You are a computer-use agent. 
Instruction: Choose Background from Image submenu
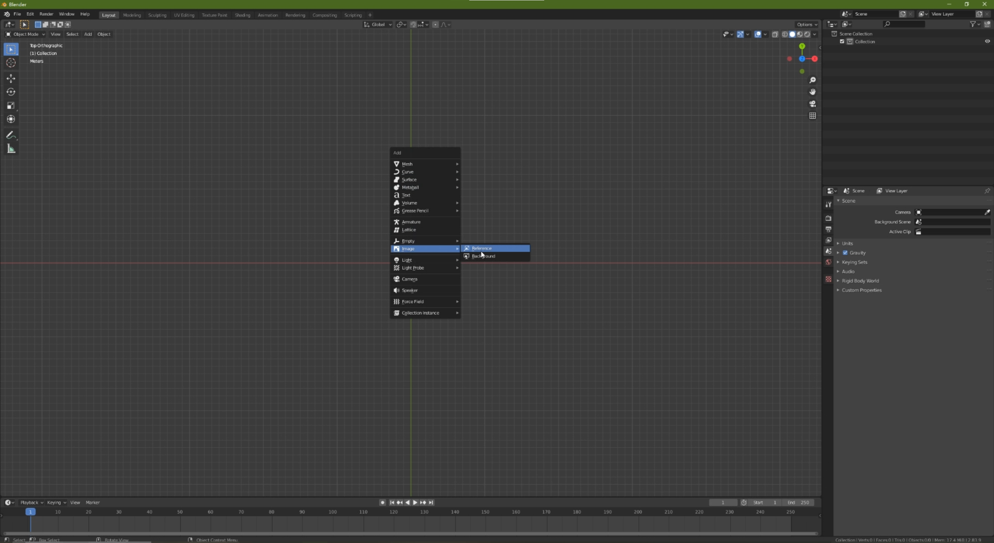(x=483, y=256)
